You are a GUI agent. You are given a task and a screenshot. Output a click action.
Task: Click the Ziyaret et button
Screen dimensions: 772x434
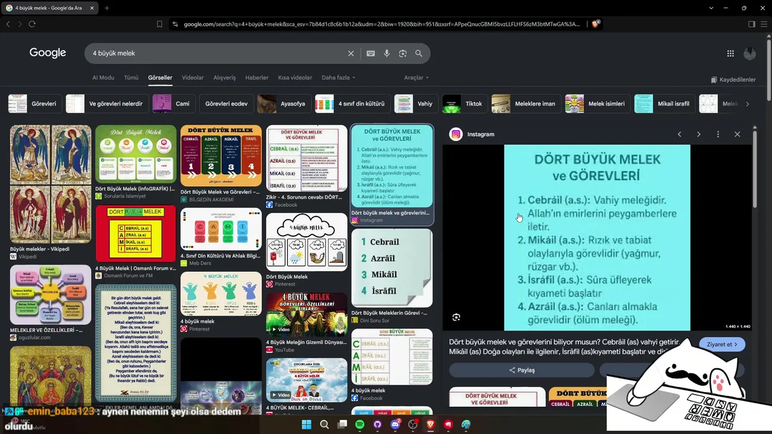tap(723, 344)
